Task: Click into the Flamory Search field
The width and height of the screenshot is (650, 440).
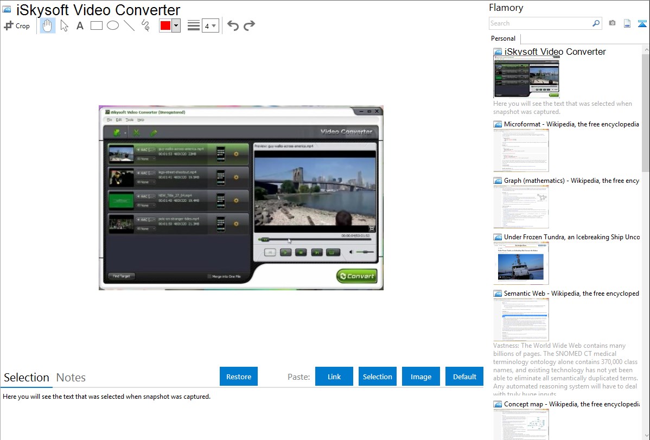Action: 540,23
